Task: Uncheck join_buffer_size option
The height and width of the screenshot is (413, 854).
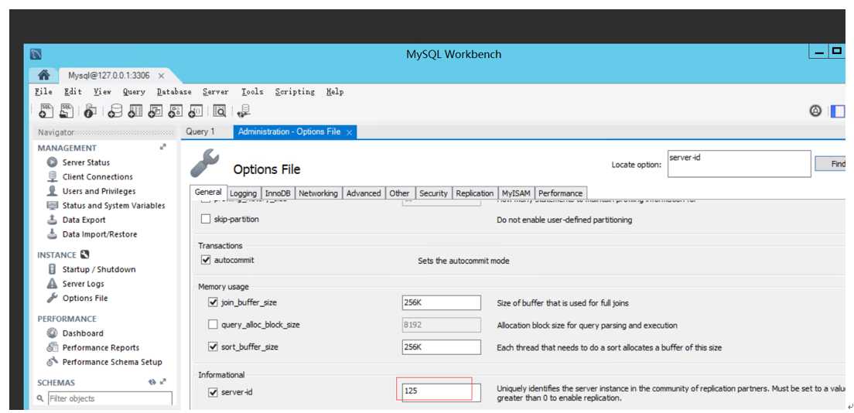Action: coord(213,302)
